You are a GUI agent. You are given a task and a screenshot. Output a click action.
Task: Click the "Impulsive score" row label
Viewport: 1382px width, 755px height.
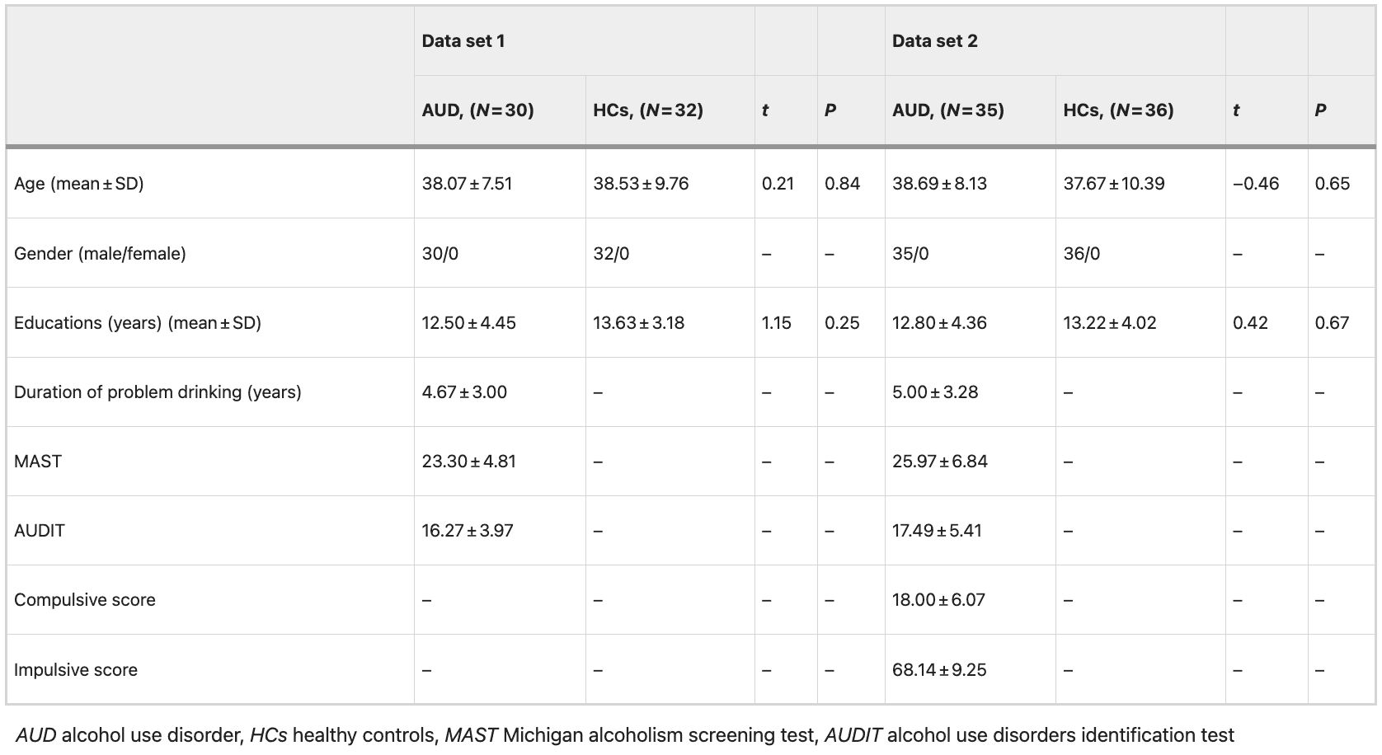pos(76,670)
